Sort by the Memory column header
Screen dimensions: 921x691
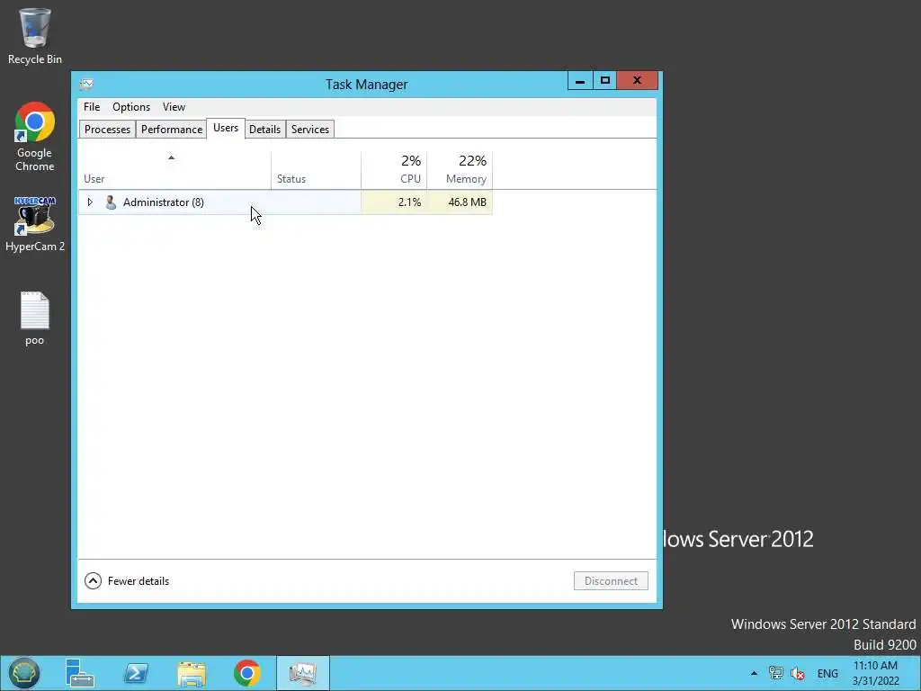pos(460,170)
